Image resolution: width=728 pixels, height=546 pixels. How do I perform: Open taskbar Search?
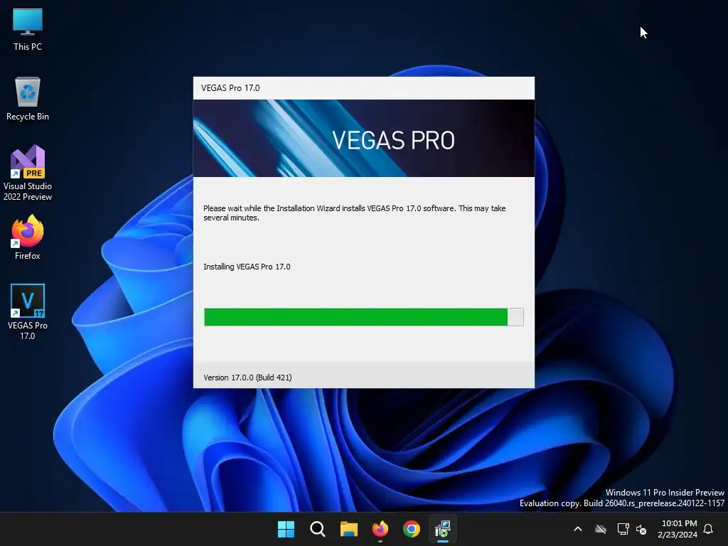pyautogui.click(x=318, y=529)
